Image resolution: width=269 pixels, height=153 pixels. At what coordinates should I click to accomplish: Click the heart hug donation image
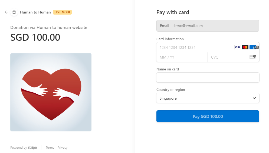pyautogui.click(x=51, y=92)
